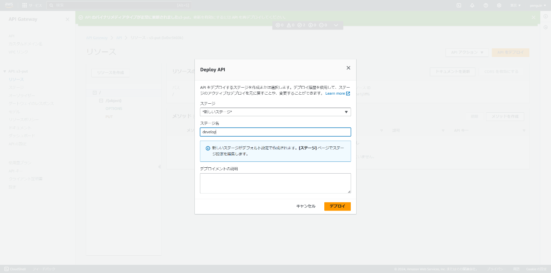Click the clock icon on right edge panel

tap(545, 27)
